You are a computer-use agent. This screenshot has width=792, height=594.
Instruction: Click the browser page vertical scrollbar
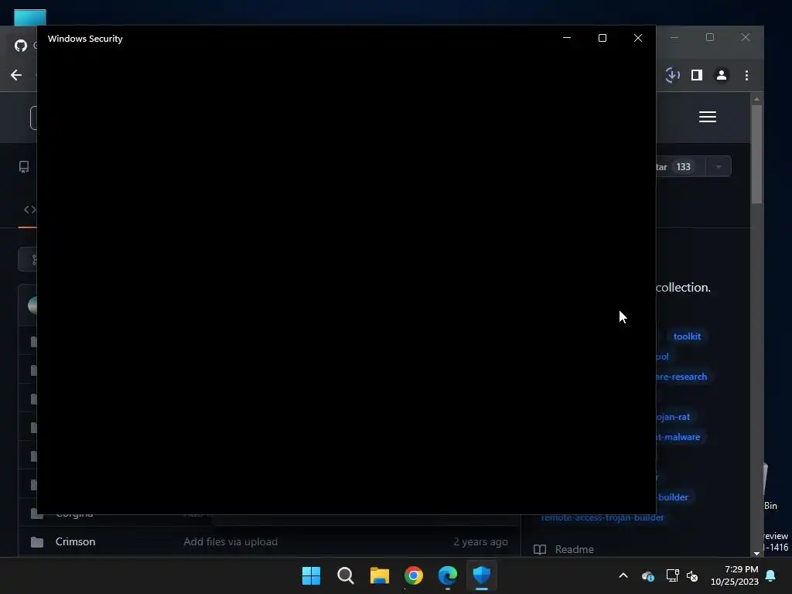[756, 154]
